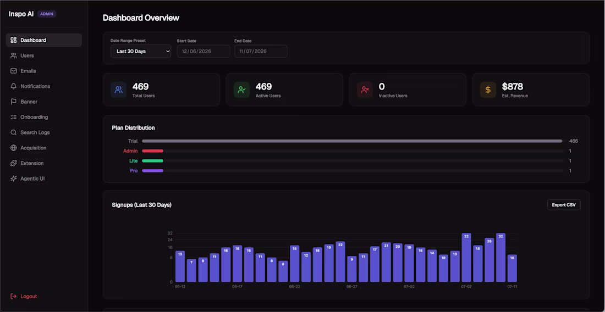This screenshot has width=605, height=312.
Task: Click the Search Logs magnifier icon
Action: point(14,132)
